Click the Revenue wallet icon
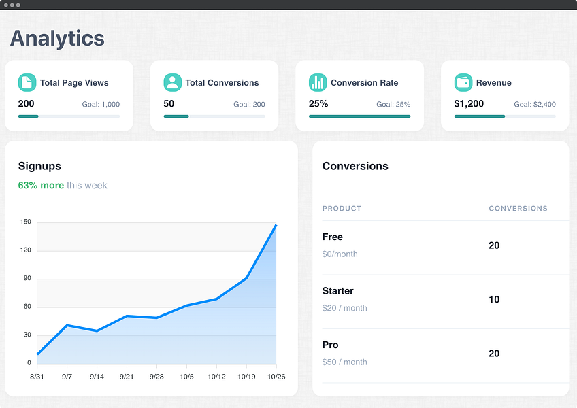 point(463,82)
